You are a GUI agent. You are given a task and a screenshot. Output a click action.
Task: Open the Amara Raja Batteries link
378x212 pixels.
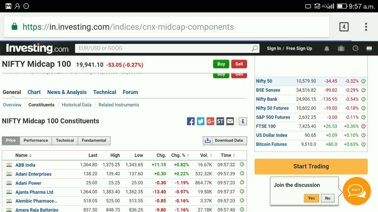pos(37,210)
